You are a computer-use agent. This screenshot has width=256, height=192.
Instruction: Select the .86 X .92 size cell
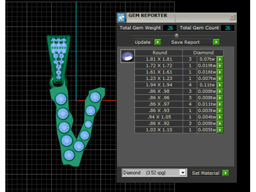point(159,123)
